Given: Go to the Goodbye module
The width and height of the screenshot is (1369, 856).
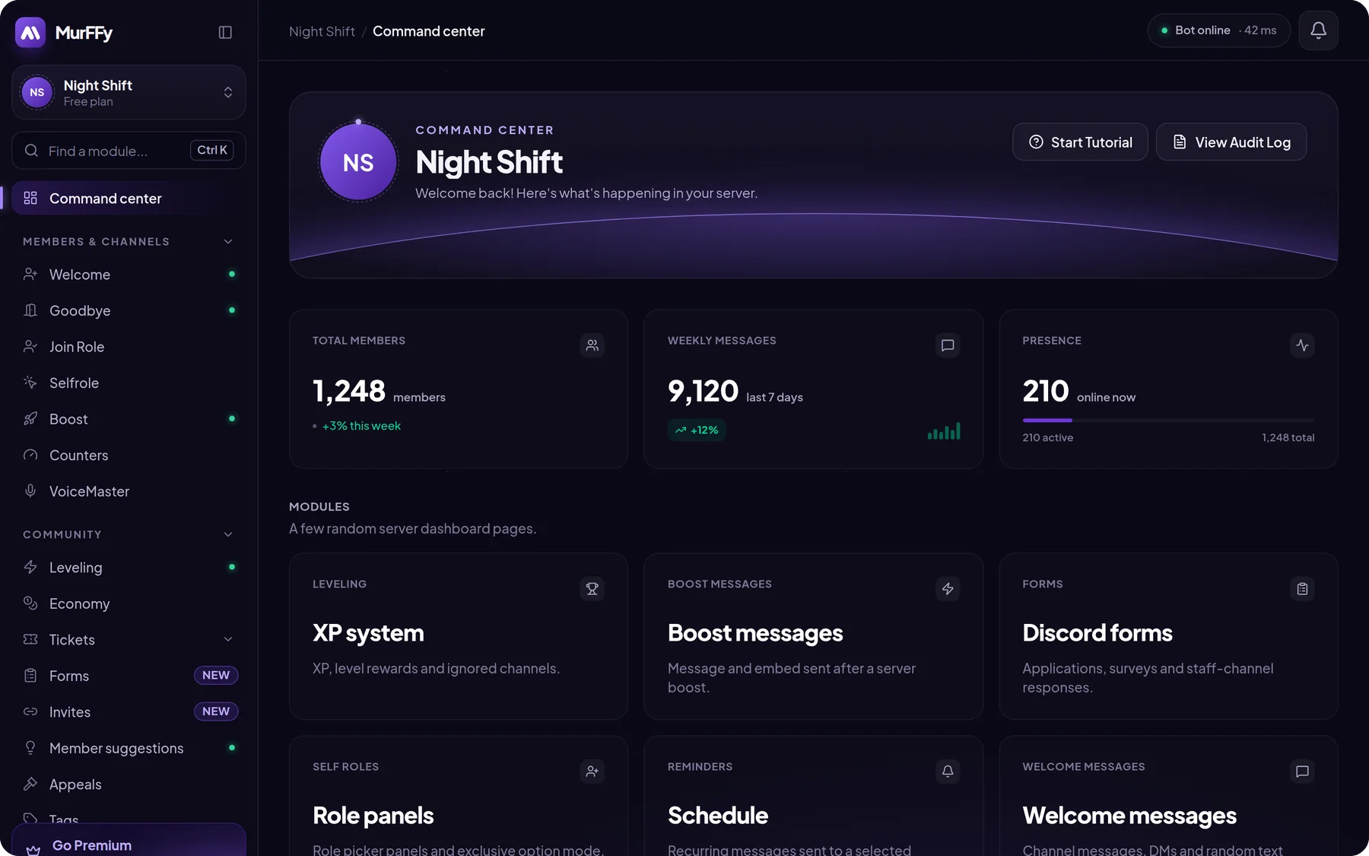Looking at the screenshot, I should tap(129, 310).
